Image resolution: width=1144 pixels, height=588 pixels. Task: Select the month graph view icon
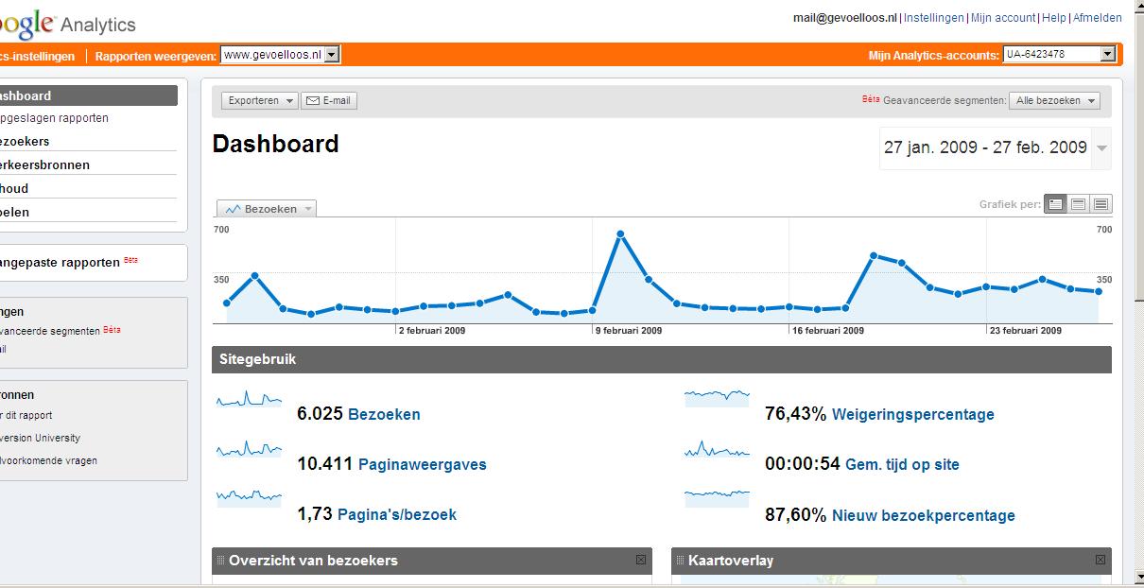point(1101,203)
